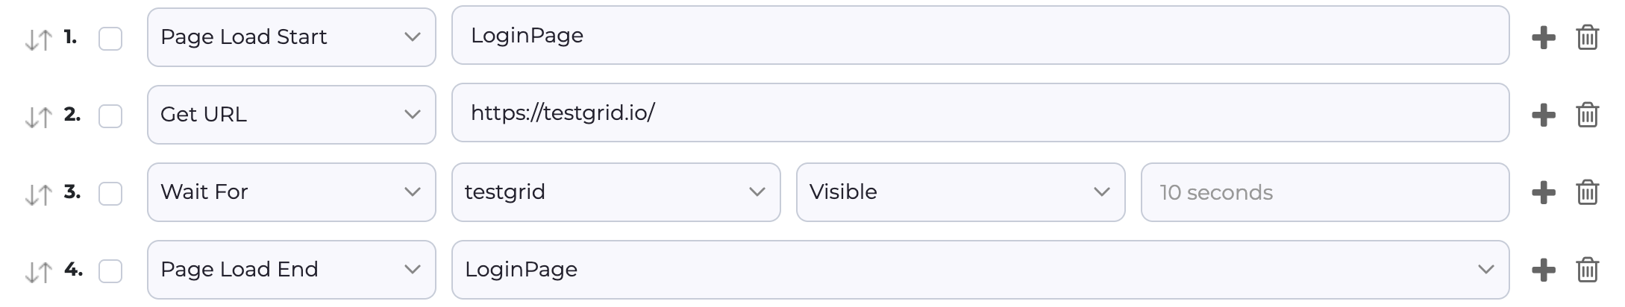
Task: Open the Page Load Start action dropdown
Action: click(291, 37)
